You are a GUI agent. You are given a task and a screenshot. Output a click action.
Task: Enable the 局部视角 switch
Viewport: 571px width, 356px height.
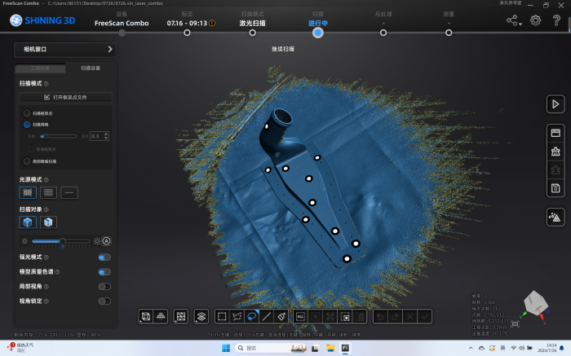tap(104, 286)
